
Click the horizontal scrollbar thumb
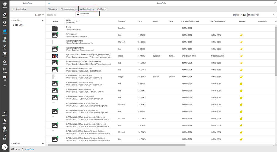117,145
